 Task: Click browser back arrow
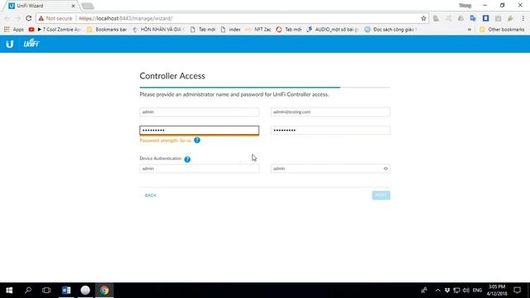[7, 18]
